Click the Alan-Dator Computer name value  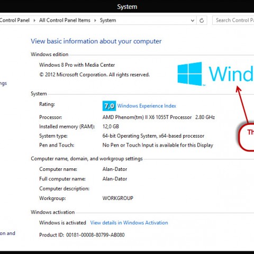(115, 169)
